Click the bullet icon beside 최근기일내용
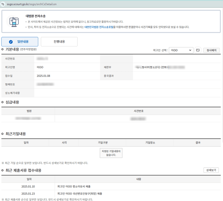Viewport: 223px width, 201px height. 3,134
